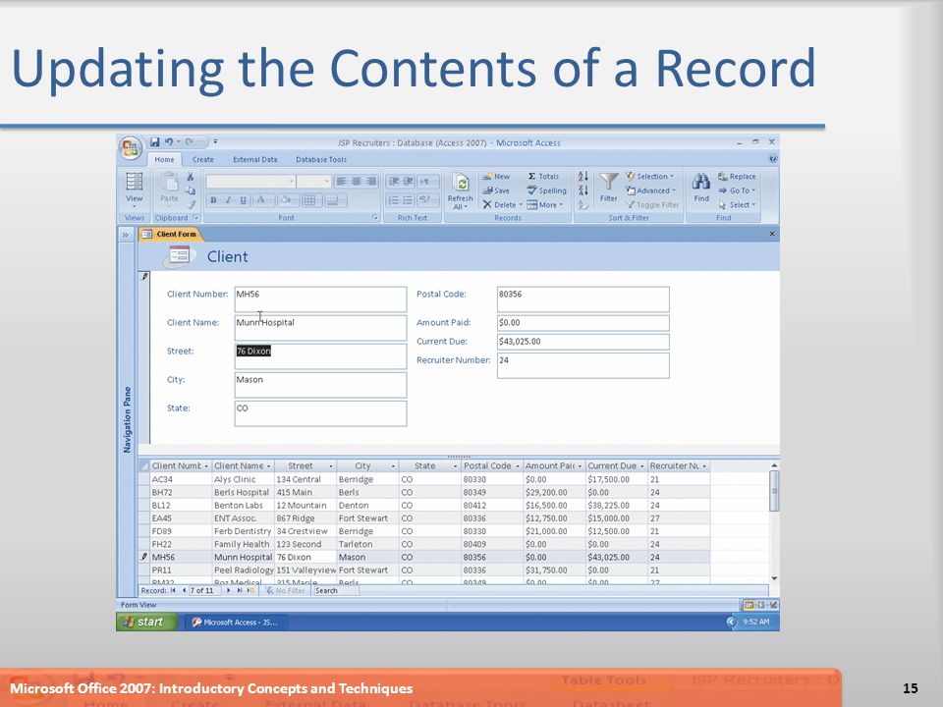
Task: Open the Fill/Back Color bucket button
Action: click(288, 200)
